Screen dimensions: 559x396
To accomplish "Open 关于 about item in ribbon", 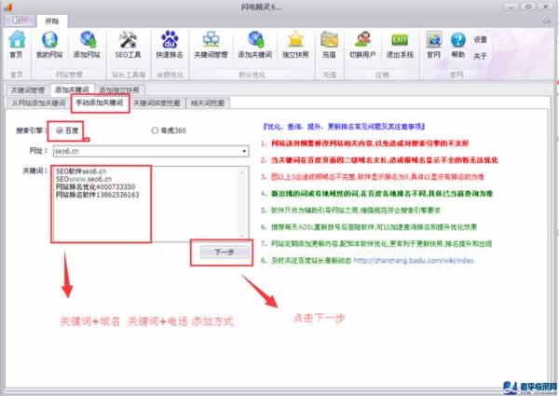I will click(x=480, y=56).
